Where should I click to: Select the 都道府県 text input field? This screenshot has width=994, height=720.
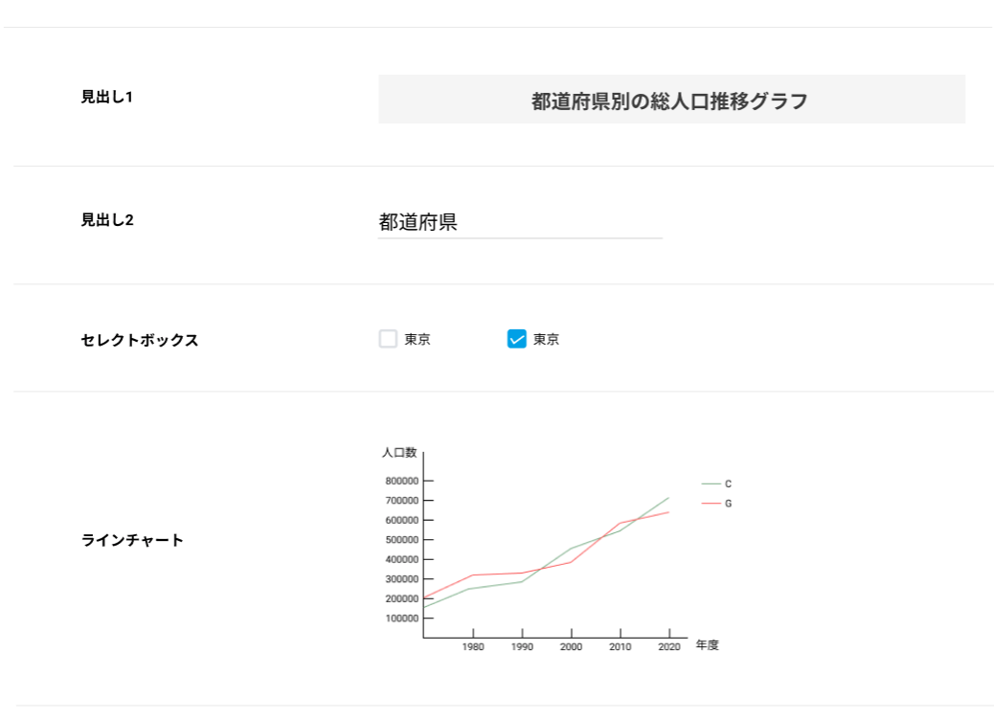click(517, 221)
